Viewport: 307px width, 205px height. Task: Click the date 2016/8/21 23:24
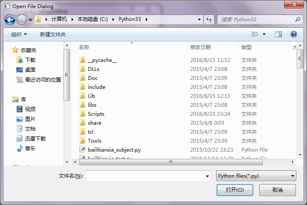tap(210, 114)
